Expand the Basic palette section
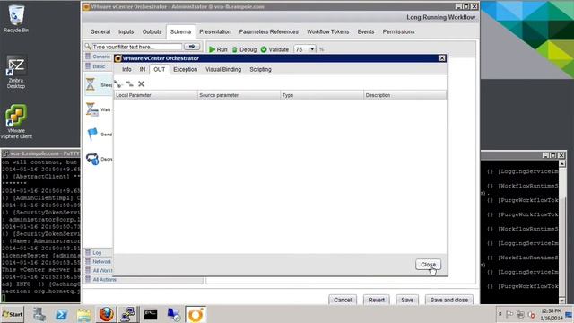Viewport: 574px width, 323px height. (x=98, y=66)
